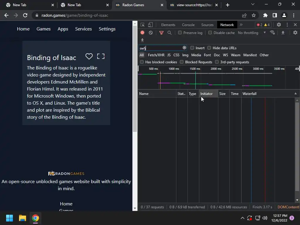Filter requests by JS type
Screen dimensions: 300x225
169,55
